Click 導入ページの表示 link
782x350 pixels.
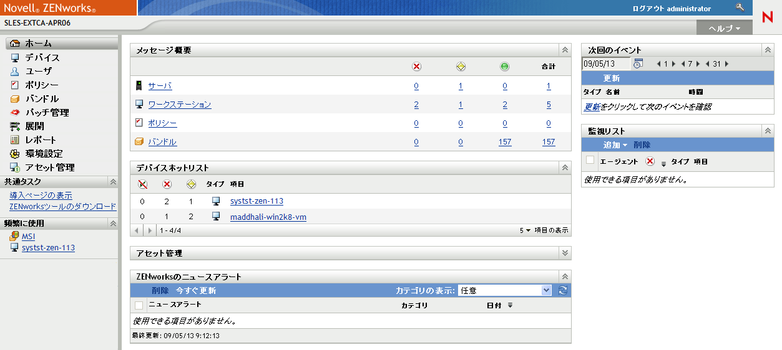pyautogui.click(x=41, y=196)
